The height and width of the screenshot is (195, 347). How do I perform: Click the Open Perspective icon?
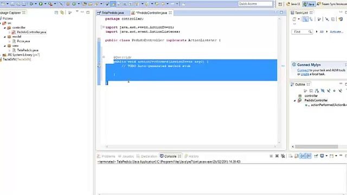(280, 4)
